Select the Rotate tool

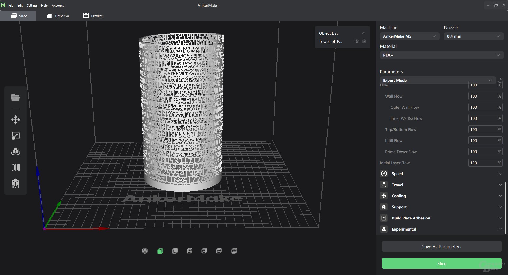pyautogui.click(x=16, y=152)
